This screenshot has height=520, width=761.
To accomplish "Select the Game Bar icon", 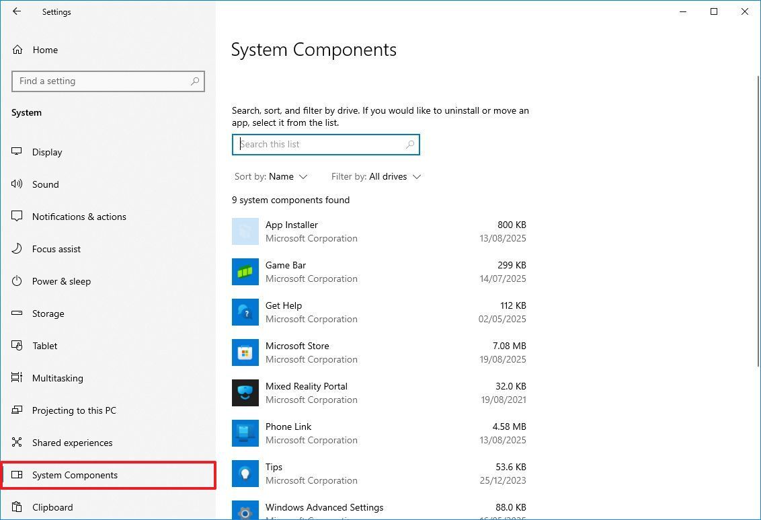I will (x=245, y=272).
